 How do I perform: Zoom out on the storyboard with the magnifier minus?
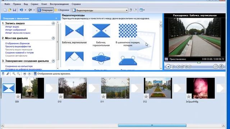(18, 74)
